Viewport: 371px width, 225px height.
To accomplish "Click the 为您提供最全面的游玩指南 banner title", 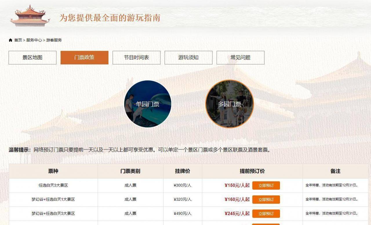I will tap(110, 18).
